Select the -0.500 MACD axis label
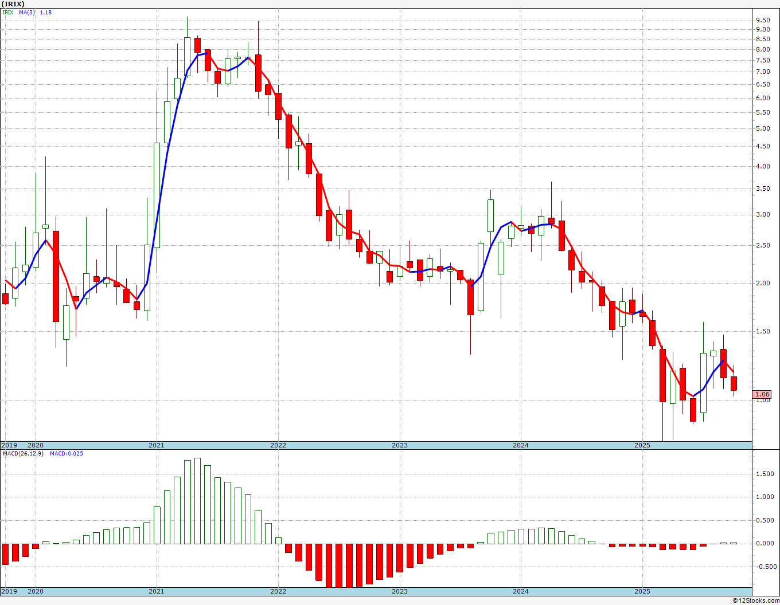Image resolution: width=780 pixels, height=605 pixels. coord(764,567)
